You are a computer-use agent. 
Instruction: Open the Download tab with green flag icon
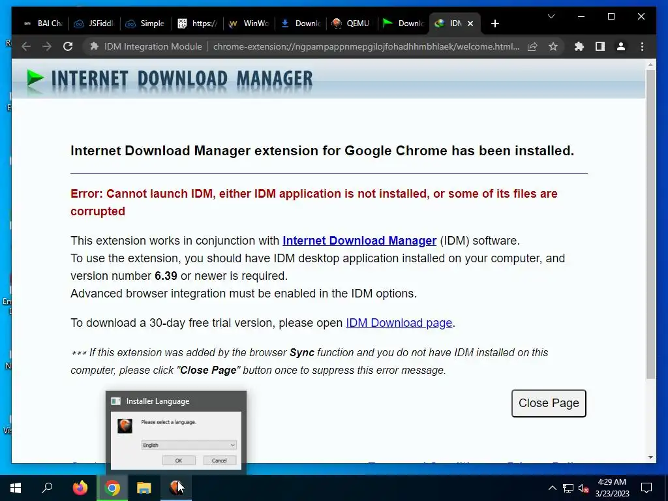(403, 23)
